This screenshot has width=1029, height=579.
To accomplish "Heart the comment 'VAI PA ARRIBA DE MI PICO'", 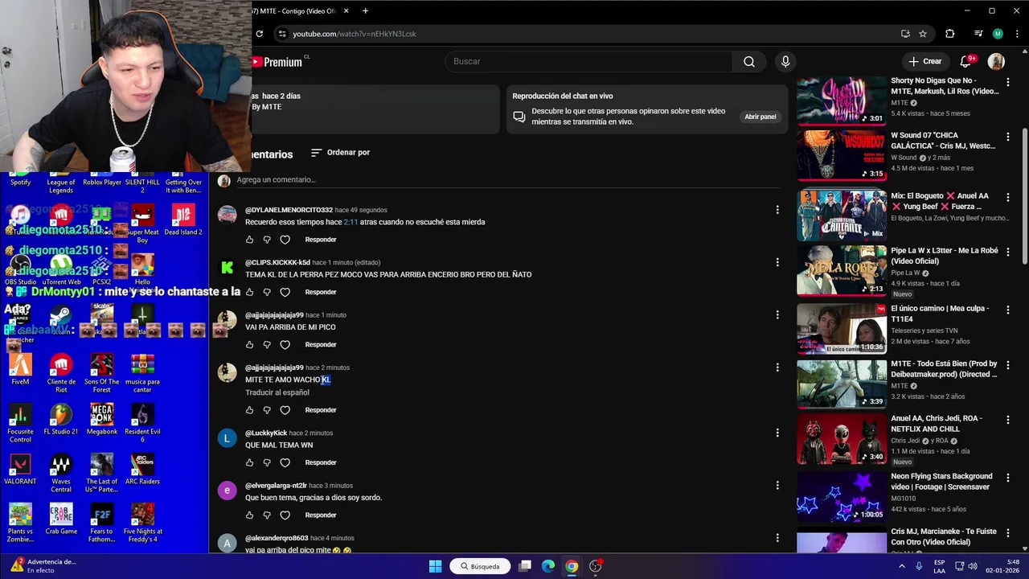I will tap(285, 344).
